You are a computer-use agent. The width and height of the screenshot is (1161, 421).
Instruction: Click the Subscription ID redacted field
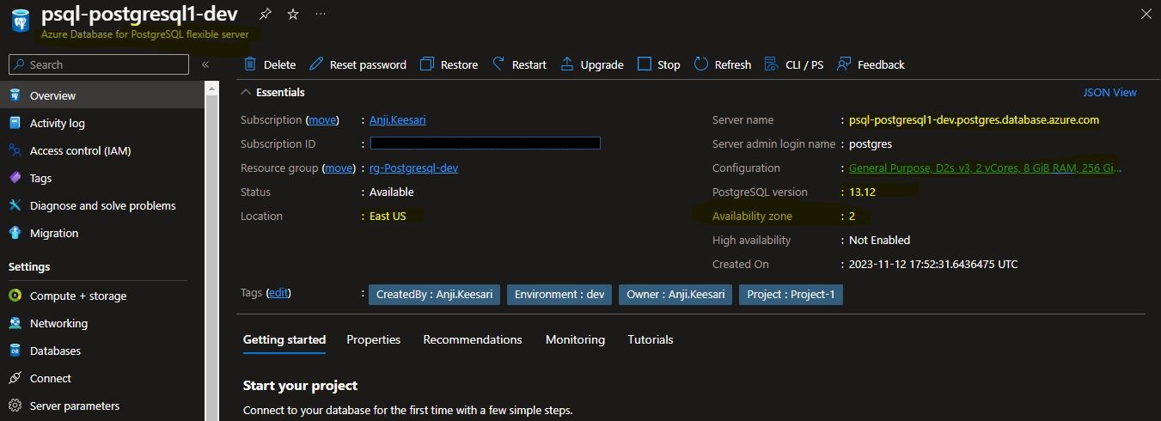click(485, 143)
